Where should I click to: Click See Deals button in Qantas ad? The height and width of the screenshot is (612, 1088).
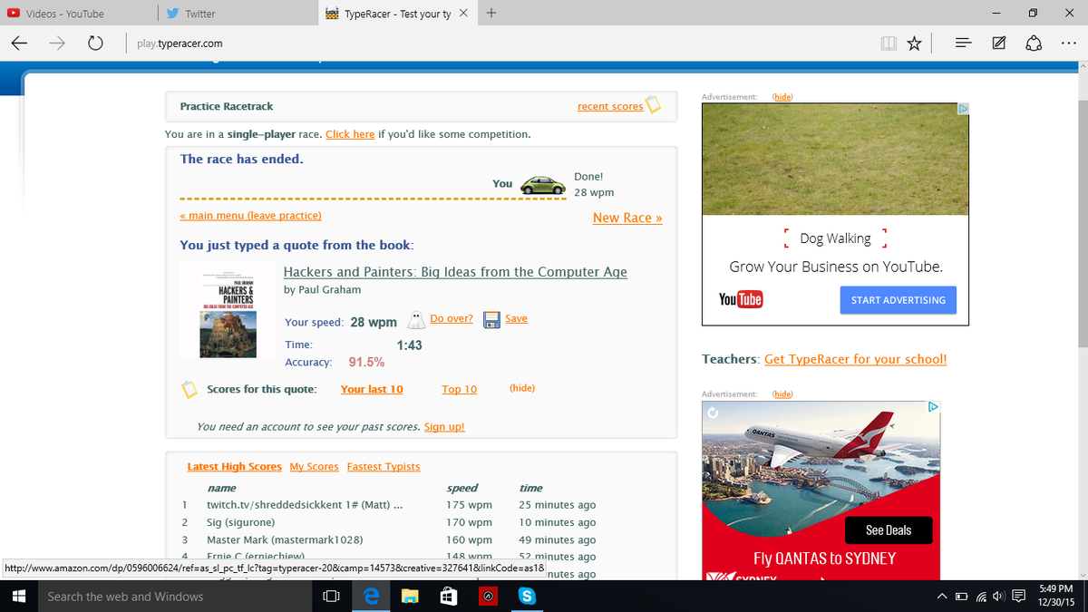pos(888,530)
